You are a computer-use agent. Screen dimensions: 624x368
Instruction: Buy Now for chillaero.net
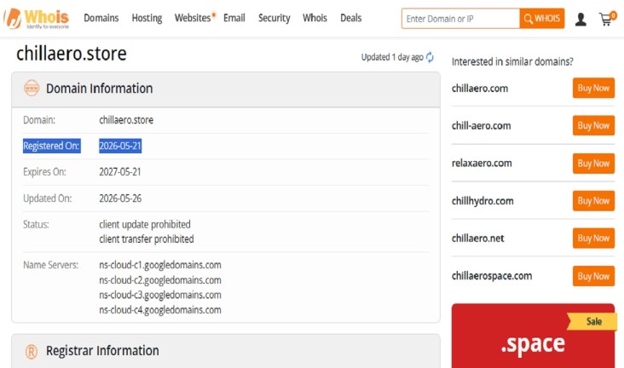593,238
